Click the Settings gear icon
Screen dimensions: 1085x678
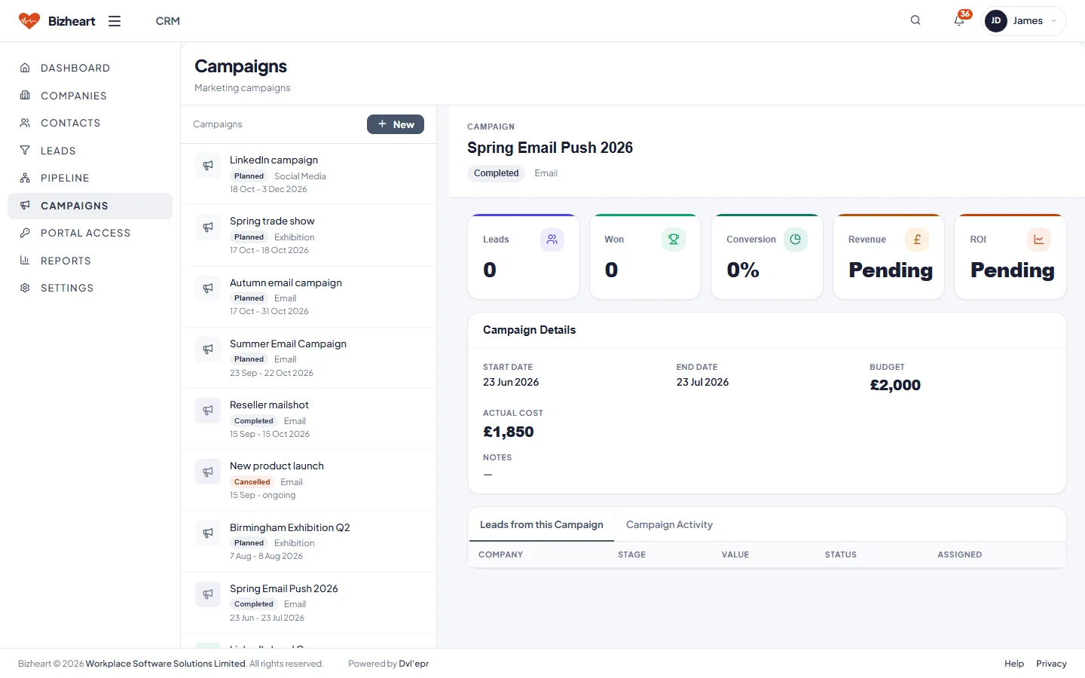(x=25, y=288)
